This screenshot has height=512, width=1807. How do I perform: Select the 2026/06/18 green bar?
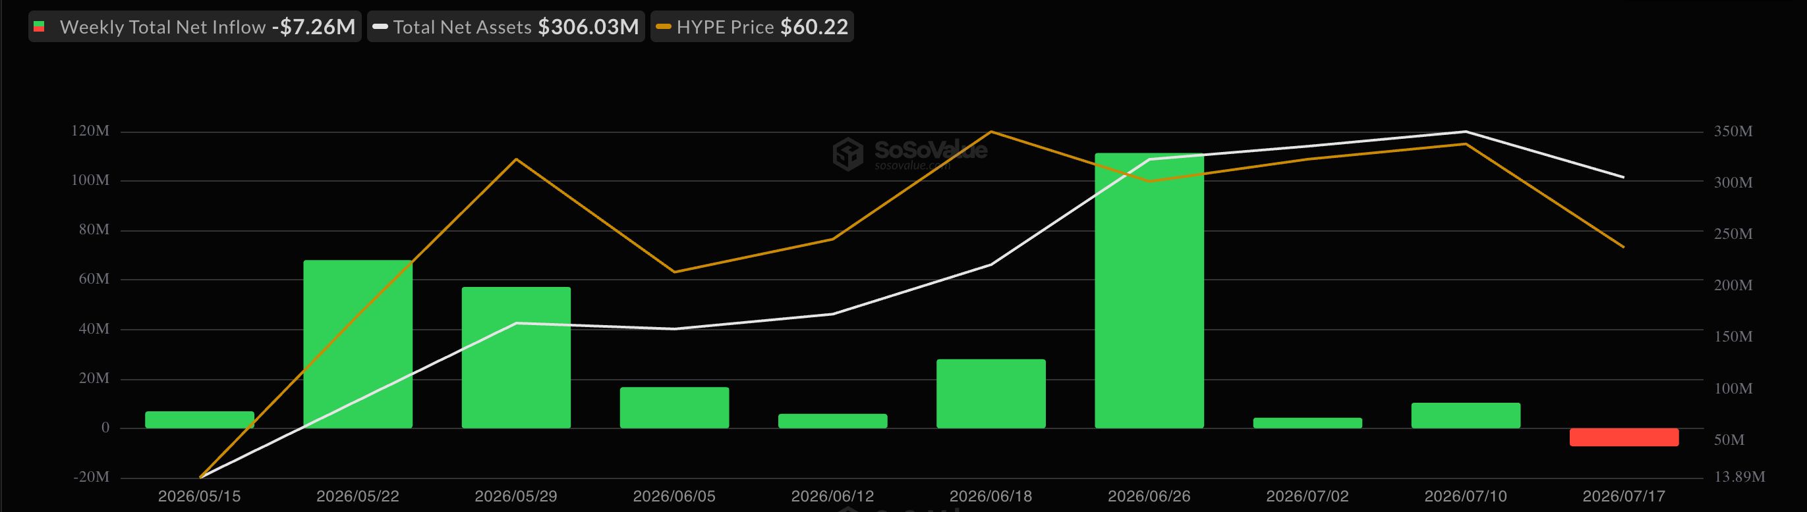991,394
